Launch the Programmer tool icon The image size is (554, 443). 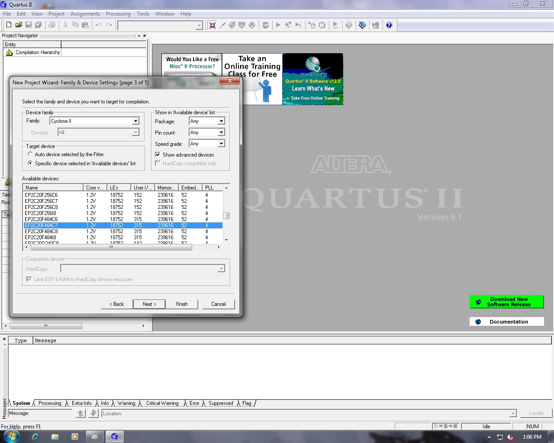tap(376, 25)
